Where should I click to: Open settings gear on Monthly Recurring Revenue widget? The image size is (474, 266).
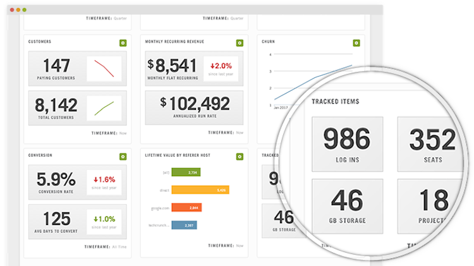click(240, 43)
